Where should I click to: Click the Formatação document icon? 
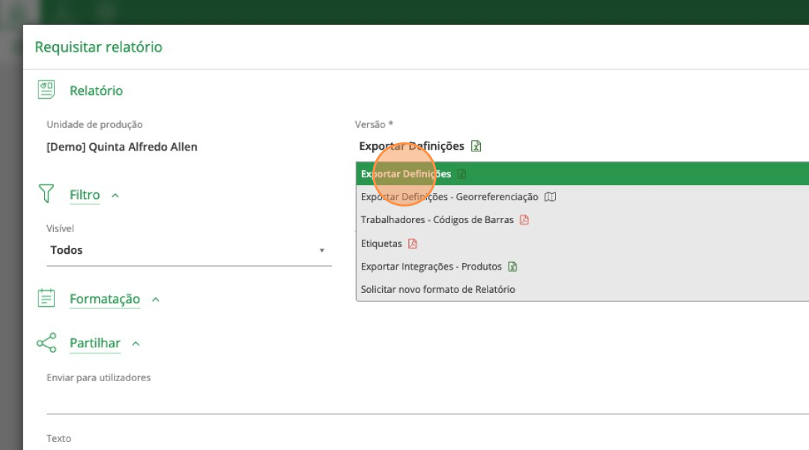46,298
